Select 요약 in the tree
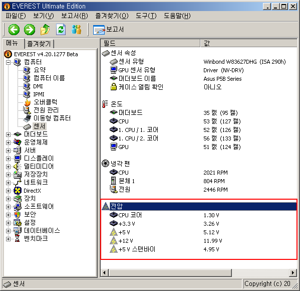 (x=40, y=70)
